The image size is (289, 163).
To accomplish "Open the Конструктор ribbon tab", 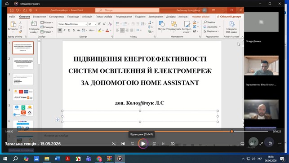I will pos(57,17).
